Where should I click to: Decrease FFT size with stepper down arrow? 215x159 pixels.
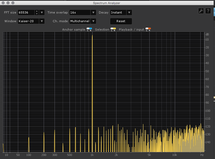coord(37,14)
